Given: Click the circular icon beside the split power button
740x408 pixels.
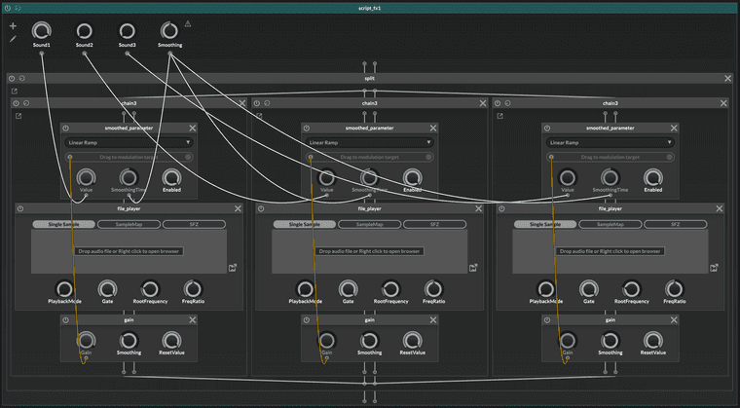Looking at the screenshot, I should click(22, 79).
